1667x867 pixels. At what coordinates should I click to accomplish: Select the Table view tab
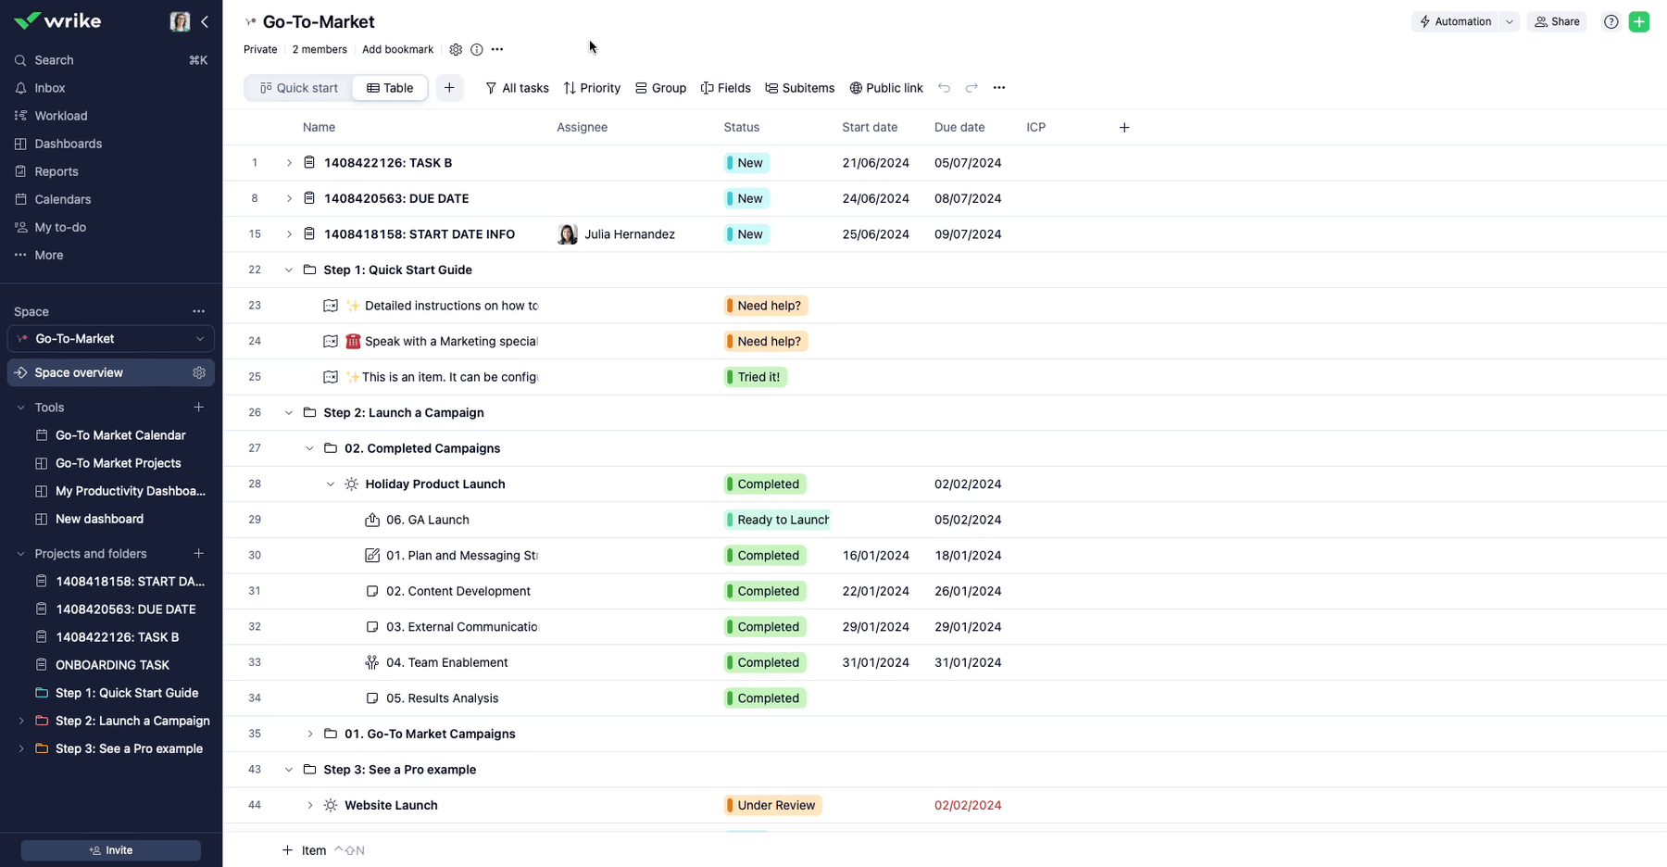[390, 88]
